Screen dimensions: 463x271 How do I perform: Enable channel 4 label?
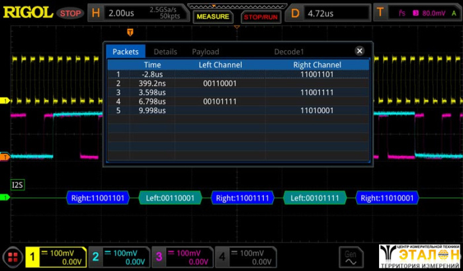[223, 257]
